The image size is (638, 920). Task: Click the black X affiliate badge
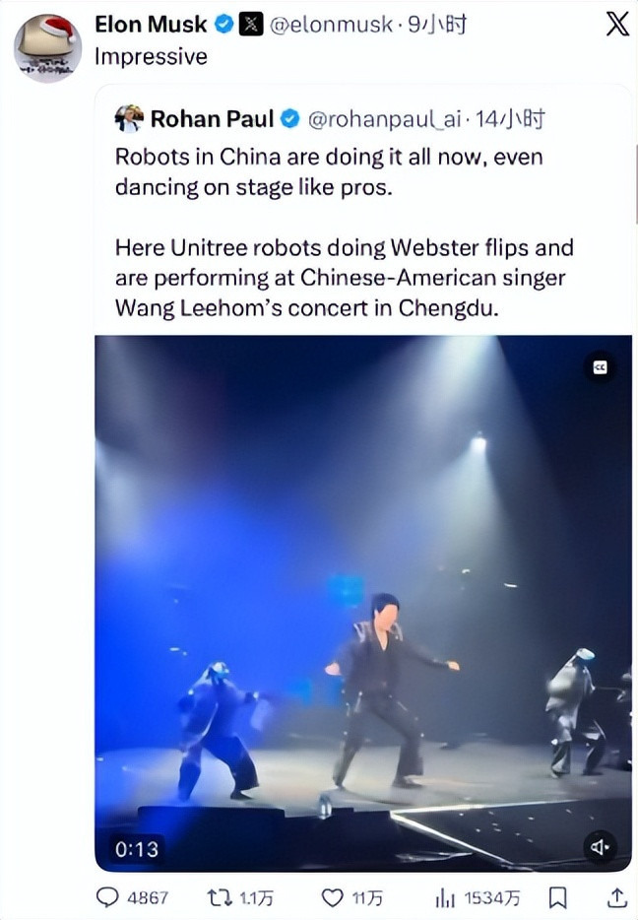click(251, 24)
